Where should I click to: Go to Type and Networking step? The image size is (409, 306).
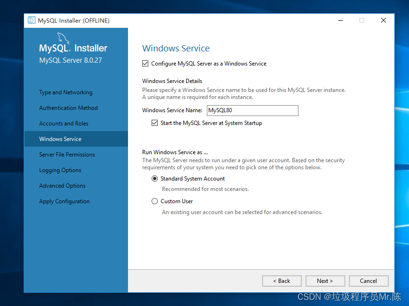click(x=66, y=92)
